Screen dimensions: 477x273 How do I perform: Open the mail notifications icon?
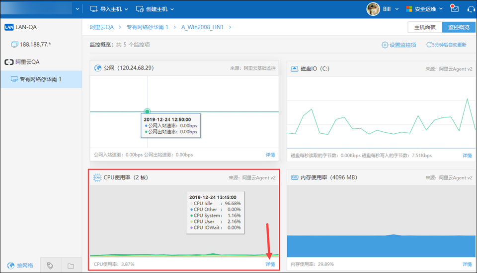(x=454, y=8)
